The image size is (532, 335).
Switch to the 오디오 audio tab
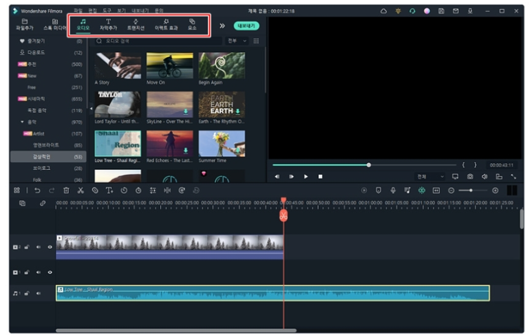pyautogui.click(x=83, y=25)
